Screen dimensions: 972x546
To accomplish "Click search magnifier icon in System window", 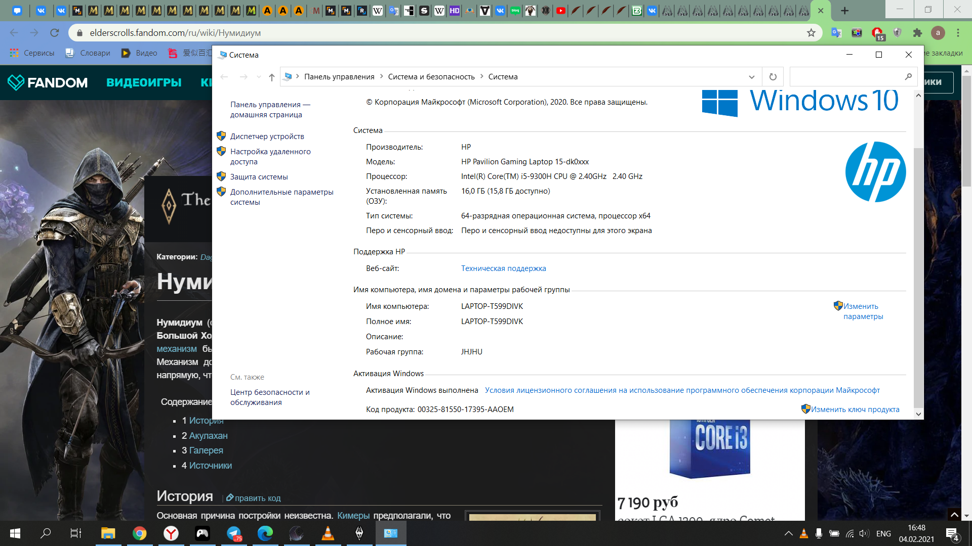I will click(908, 77).
